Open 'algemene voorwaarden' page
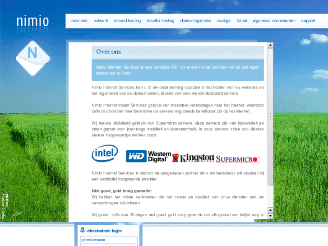This screenshot has width=328, height=246. (274, 21)
